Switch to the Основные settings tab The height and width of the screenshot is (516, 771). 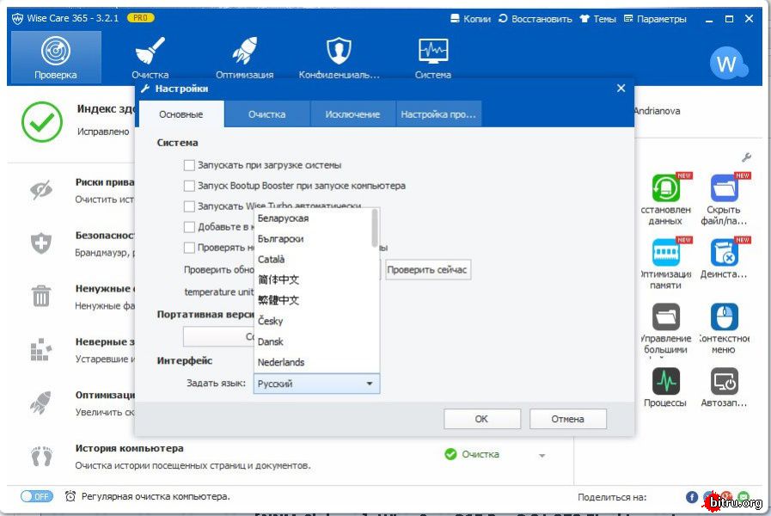point(181,114)
